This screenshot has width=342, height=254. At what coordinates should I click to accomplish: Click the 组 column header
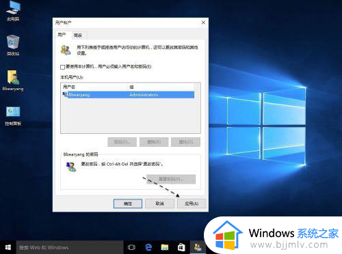(x=161, y=87)
